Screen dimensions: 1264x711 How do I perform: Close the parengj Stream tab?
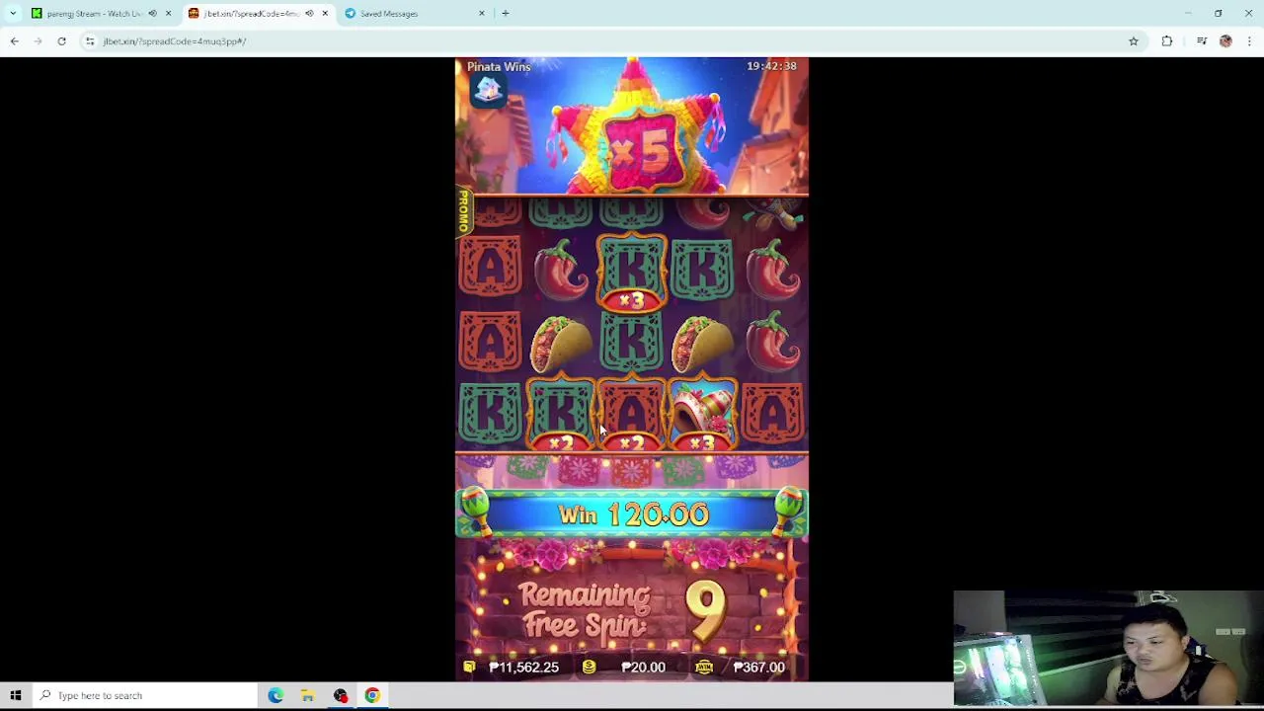pos(168,14)
